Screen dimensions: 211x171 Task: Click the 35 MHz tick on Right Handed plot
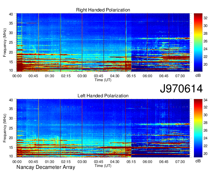[x=11, y=23]
